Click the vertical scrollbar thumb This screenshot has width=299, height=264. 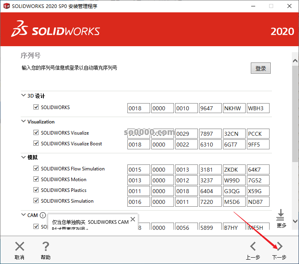pyautogui.click(x=295, y=114)
